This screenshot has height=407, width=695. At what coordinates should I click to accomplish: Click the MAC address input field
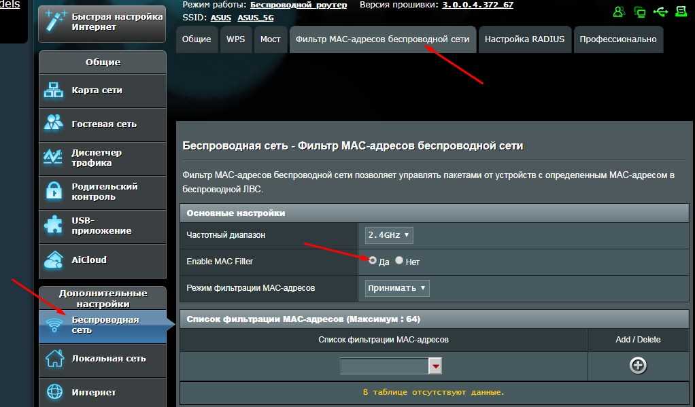tap(384, 366)
